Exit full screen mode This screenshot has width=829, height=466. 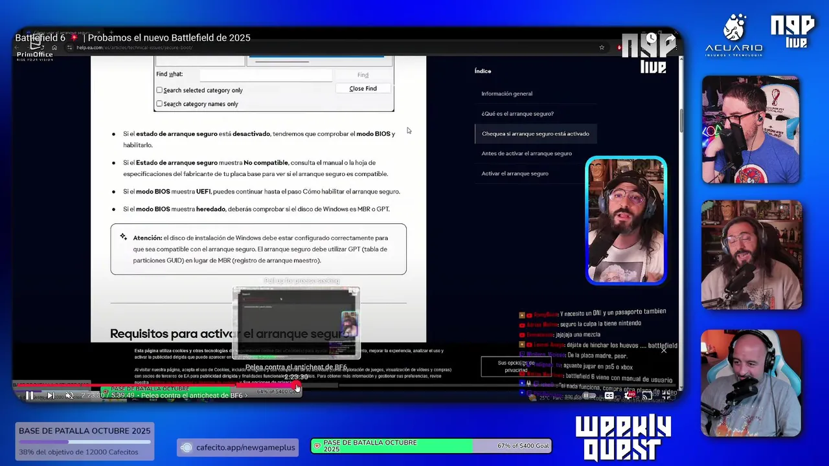click(x=666, y=395)
